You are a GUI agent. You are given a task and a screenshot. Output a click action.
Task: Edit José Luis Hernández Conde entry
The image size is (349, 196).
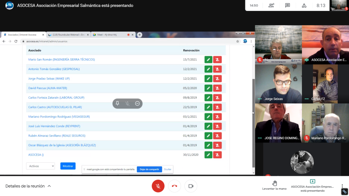208,126
